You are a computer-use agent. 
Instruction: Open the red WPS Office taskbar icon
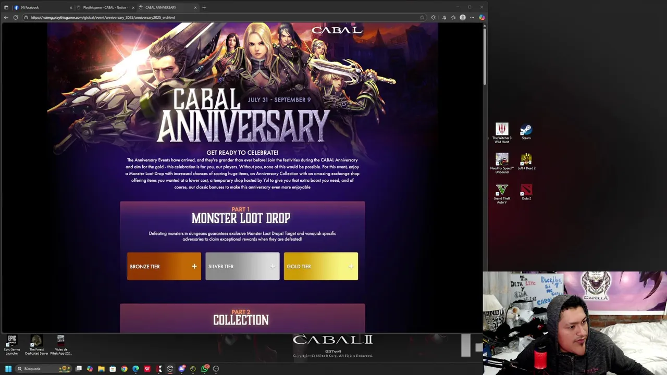pos(147,369)
